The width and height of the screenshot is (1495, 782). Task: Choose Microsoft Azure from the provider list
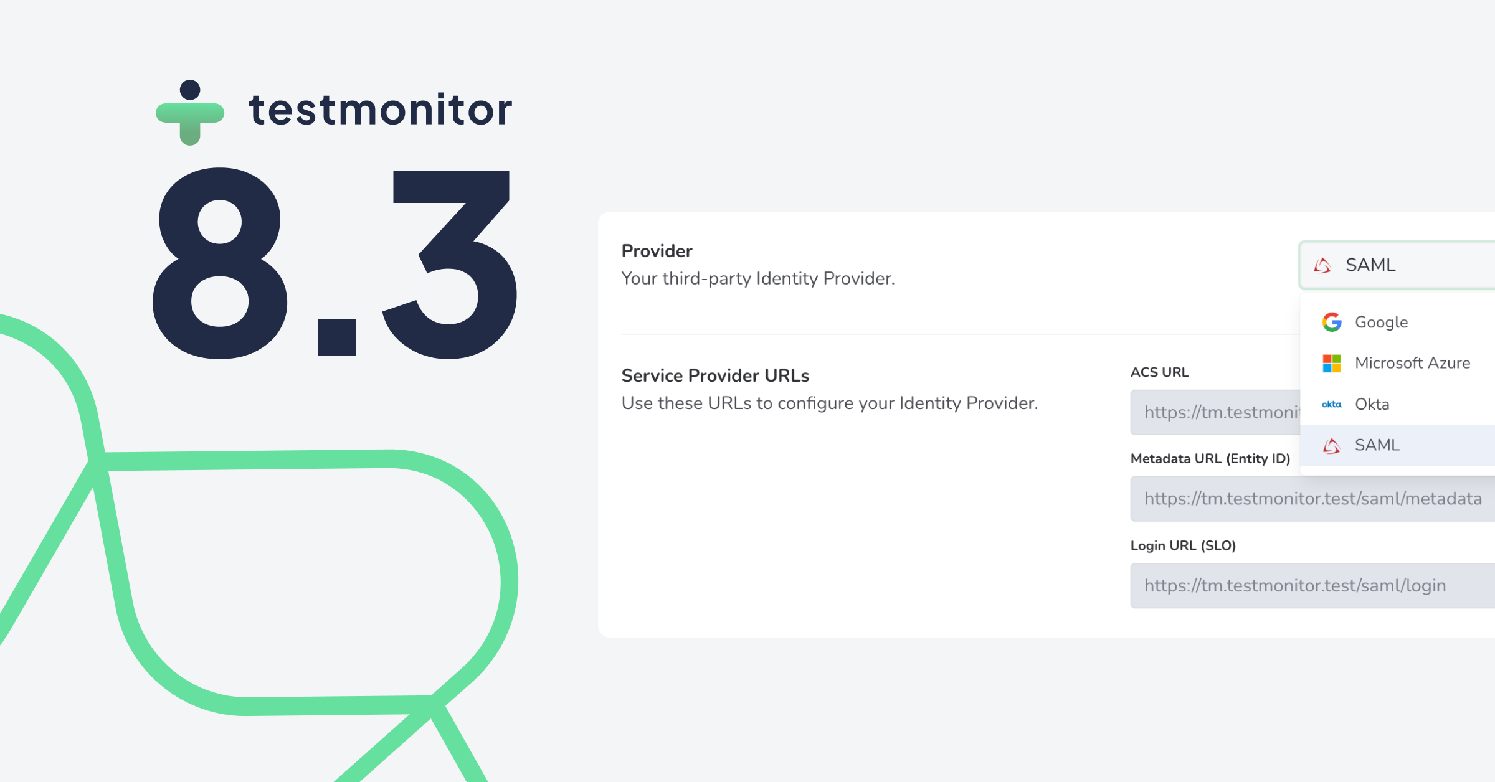pos(1412,363)
